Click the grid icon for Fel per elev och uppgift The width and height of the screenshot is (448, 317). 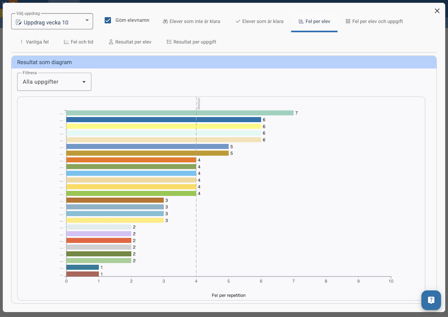[x=348, y=22]
